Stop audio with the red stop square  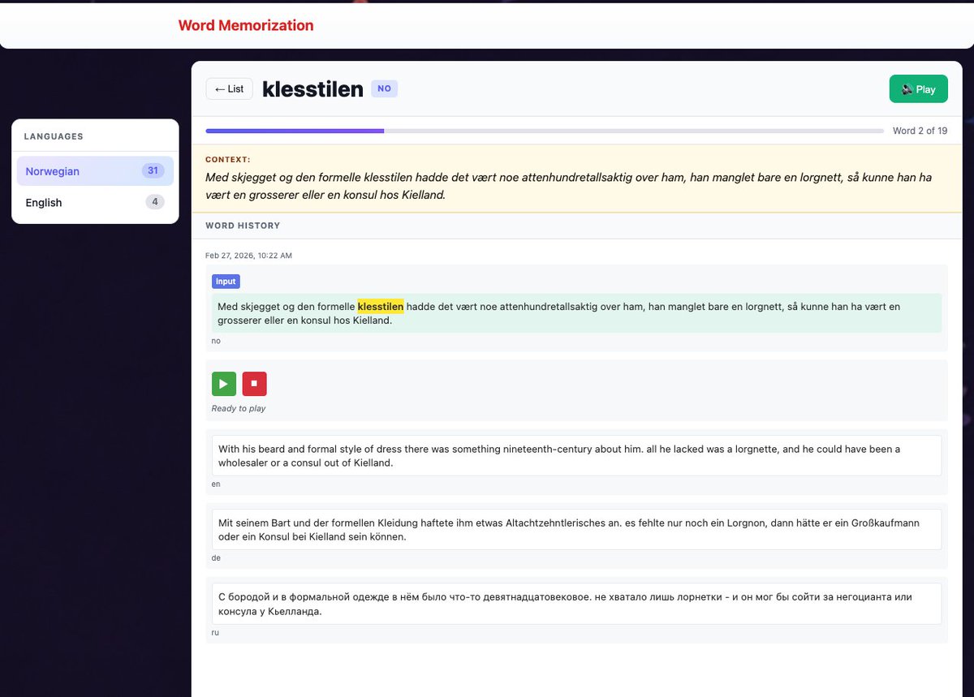(x=254, y=384)
